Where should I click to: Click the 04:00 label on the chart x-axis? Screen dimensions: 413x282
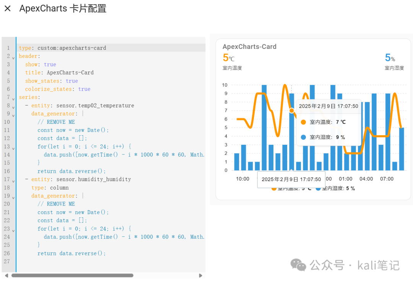pyautogui.click(x=366, y=179)
